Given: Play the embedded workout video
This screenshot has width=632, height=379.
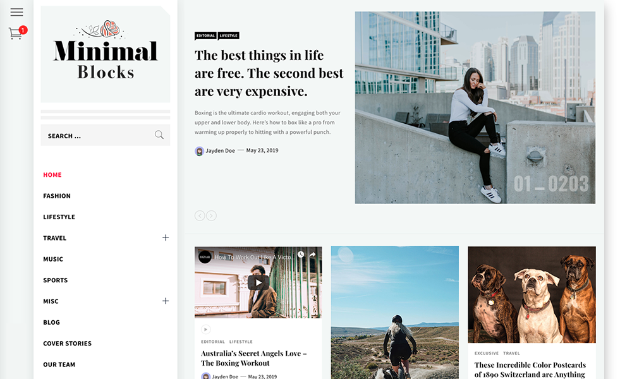Looking at the screenshot, I should (x=258, y=282).
